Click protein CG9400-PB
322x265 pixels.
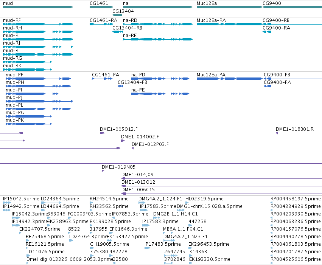click(293, 79)
